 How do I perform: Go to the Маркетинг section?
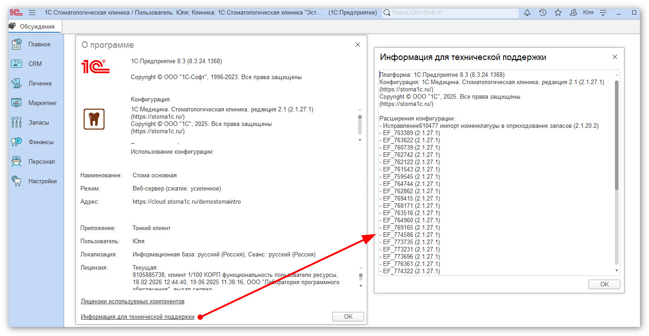click(x=17, y=103)
